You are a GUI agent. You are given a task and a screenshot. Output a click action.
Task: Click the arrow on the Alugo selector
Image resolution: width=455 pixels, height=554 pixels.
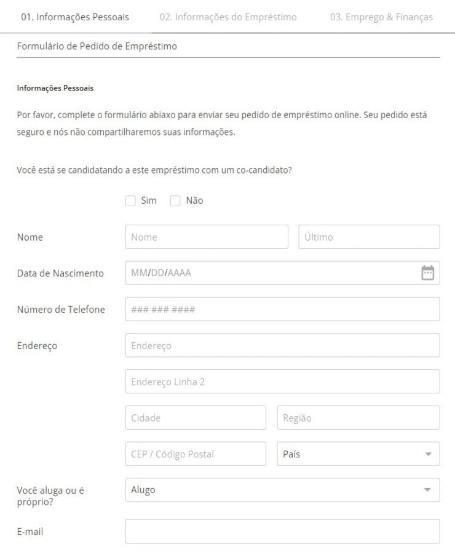click(428, 490)
